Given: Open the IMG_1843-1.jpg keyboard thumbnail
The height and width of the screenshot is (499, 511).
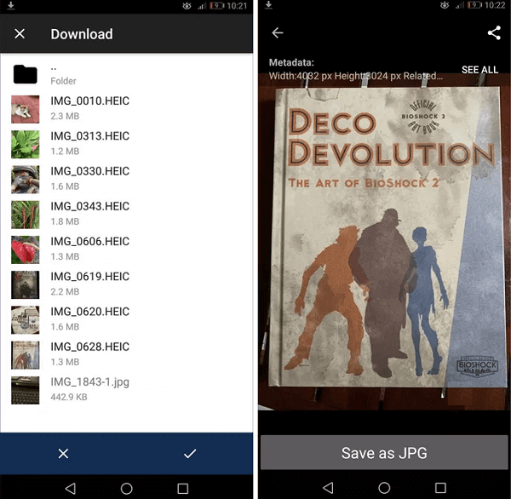Looking at the screenshot, I should (x=25, y=391).
